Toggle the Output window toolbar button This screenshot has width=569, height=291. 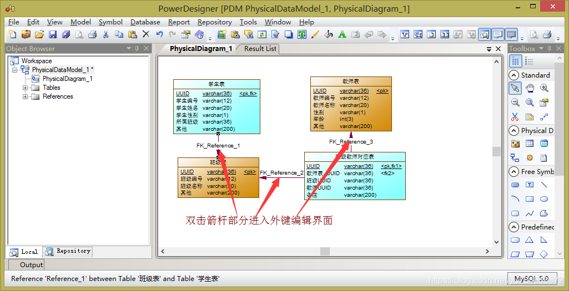click(x=498, y=34)
